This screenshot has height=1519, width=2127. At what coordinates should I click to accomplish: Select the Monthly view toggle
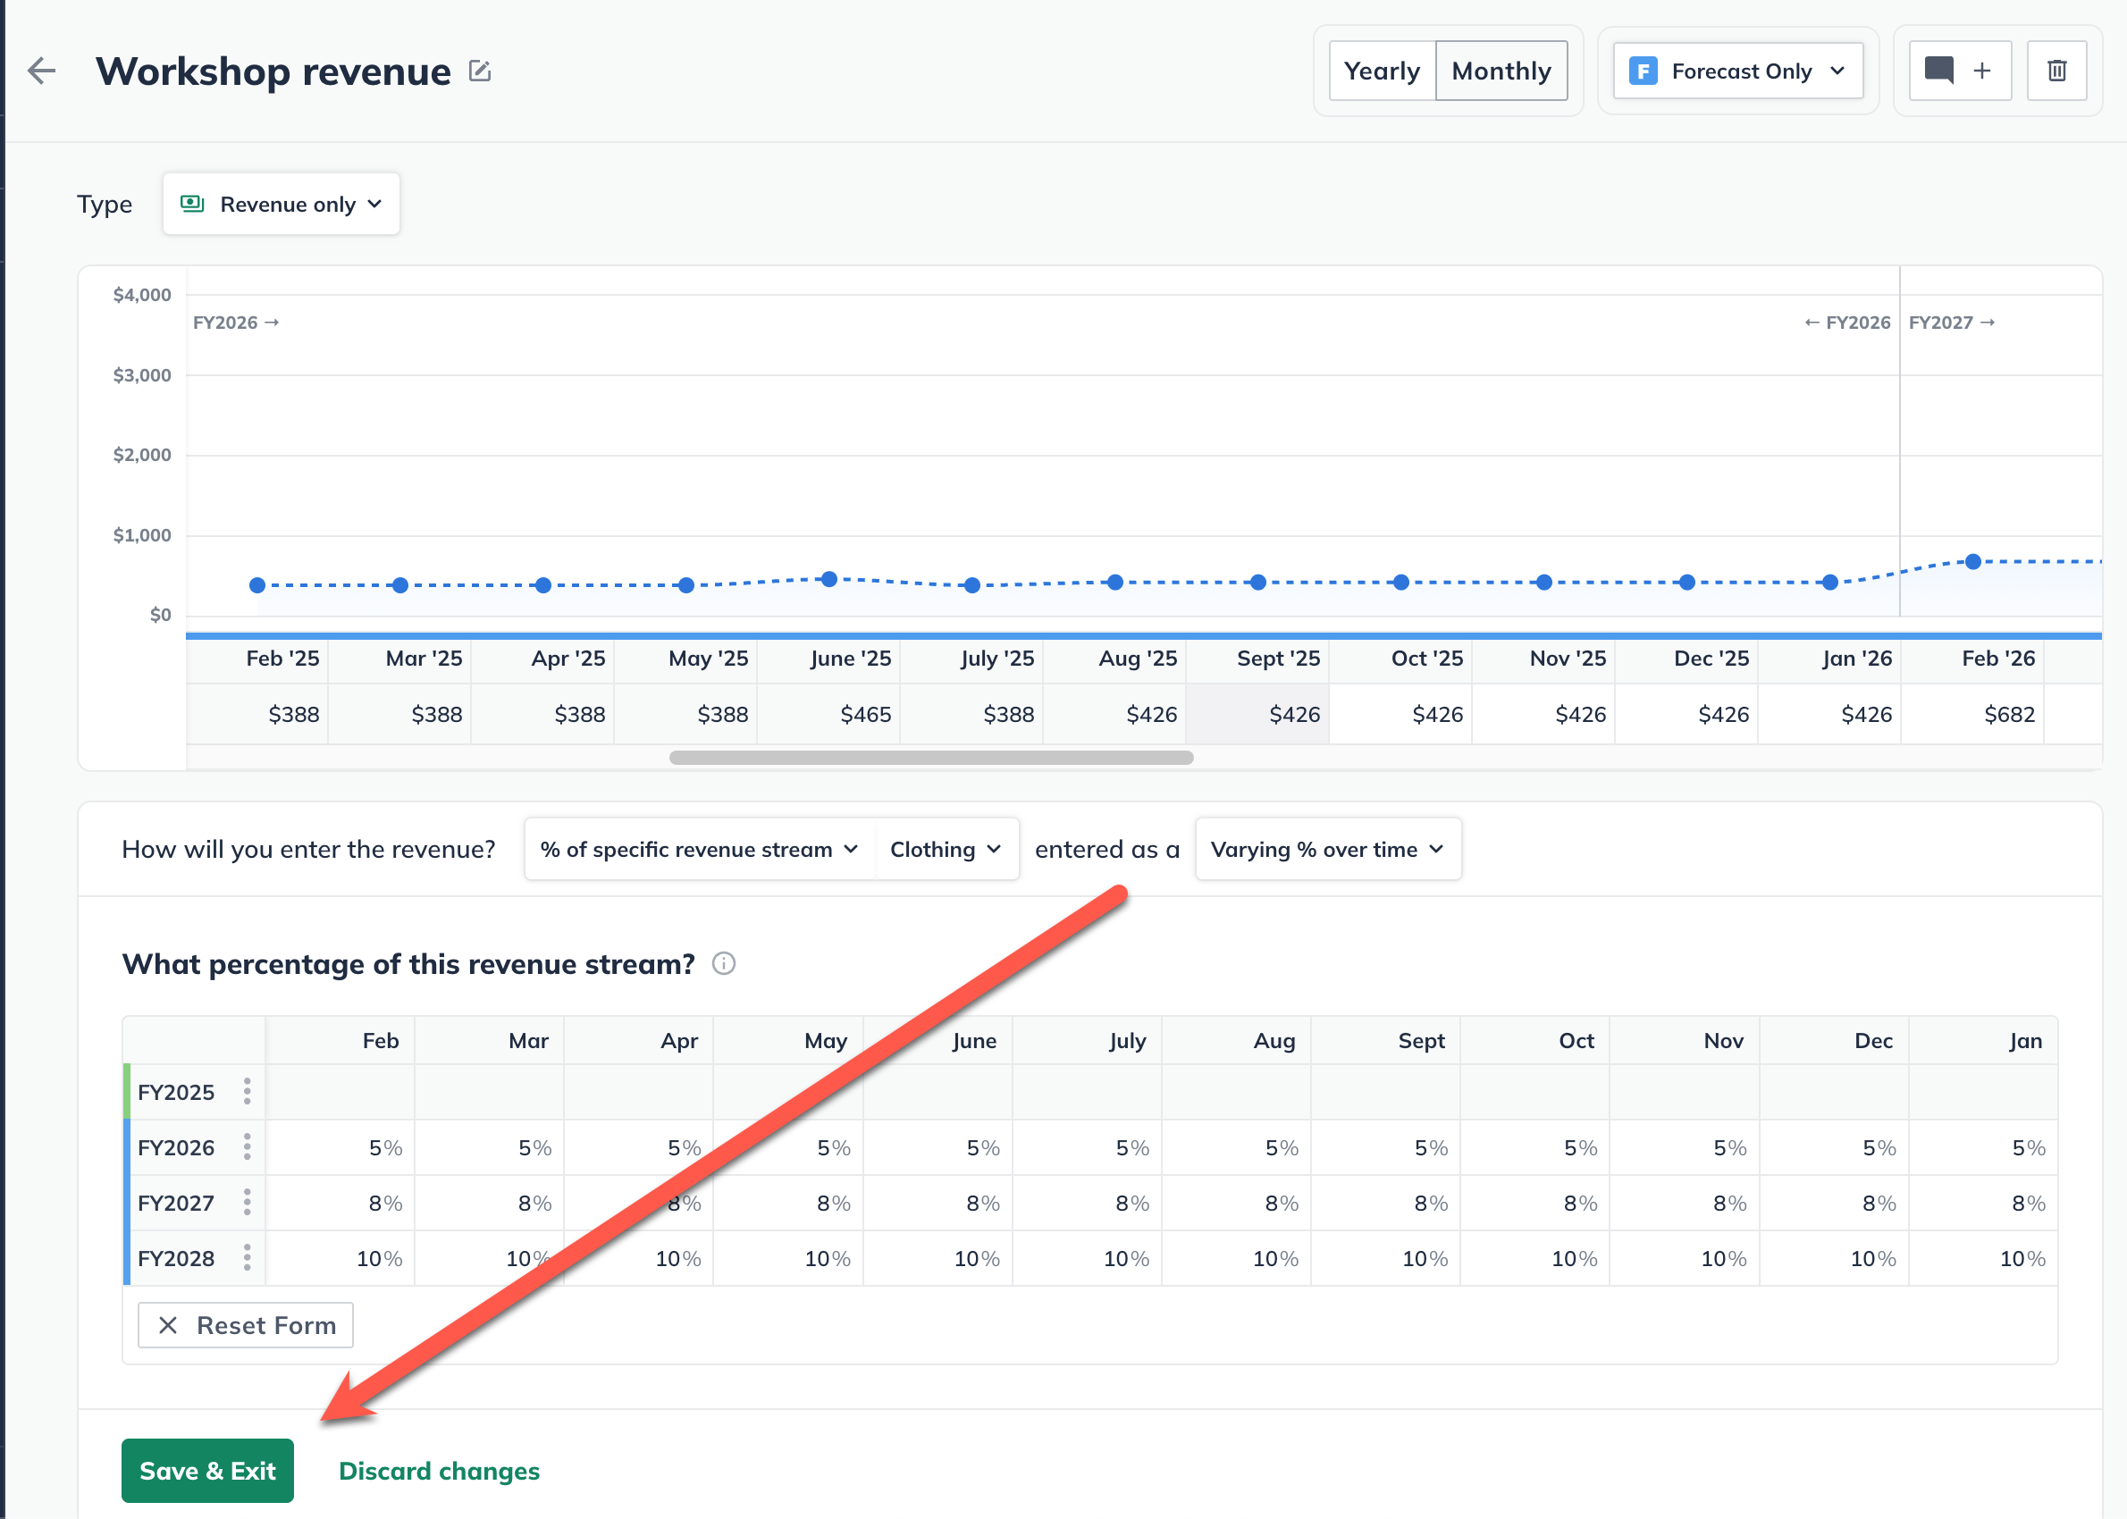point(1501,71)
